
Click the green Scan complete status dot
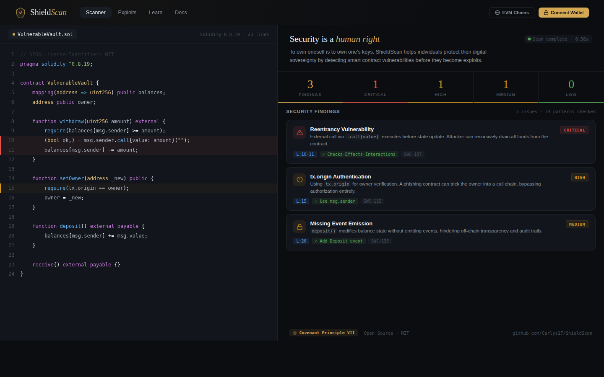coord(529,39)
